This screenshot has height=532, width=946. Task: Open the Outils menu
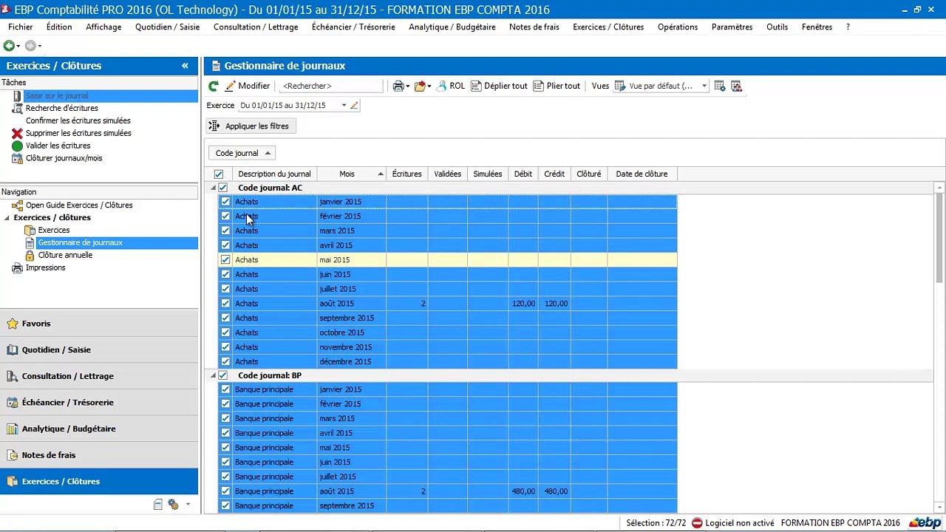coord(777,27)
